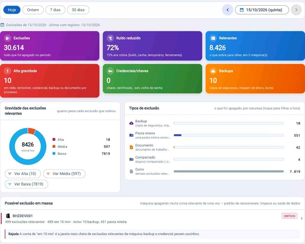This screenshot has width=305, height=244.
Task: Click the BHZDEVD01 machine icon
Action: [x=8, y=216]
